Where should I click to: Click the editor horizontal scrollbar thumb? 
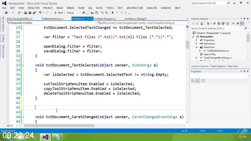59,126
